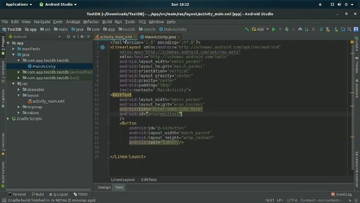This screenshot has width=360, height=203.
Task: Expand the values folder
Action: click(x=19, y=113)
